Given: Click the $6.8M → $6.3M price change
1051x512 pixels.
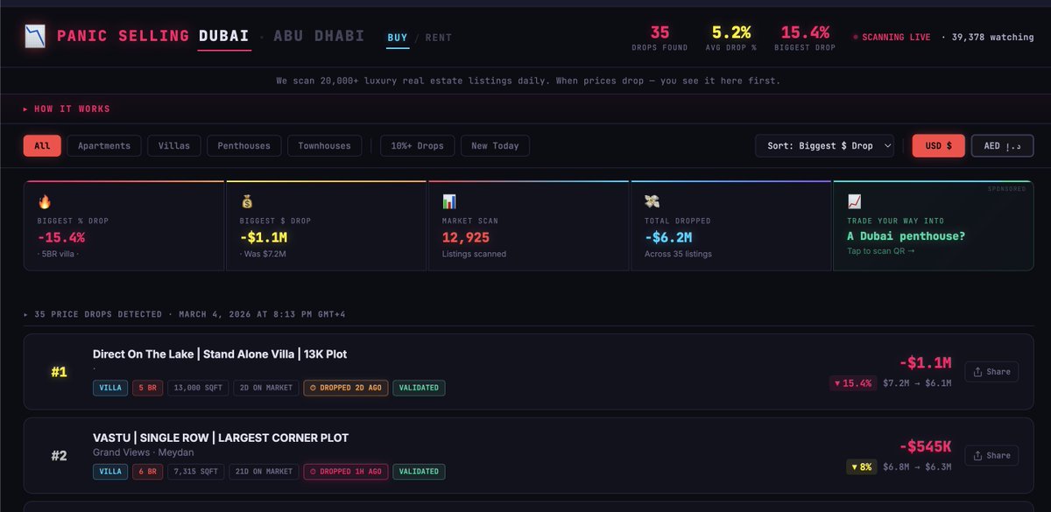Looking at the screenshot, I should click(917, 466).
